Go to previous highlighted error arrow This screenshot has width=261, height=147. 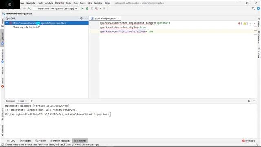click(x=250, y=23)
